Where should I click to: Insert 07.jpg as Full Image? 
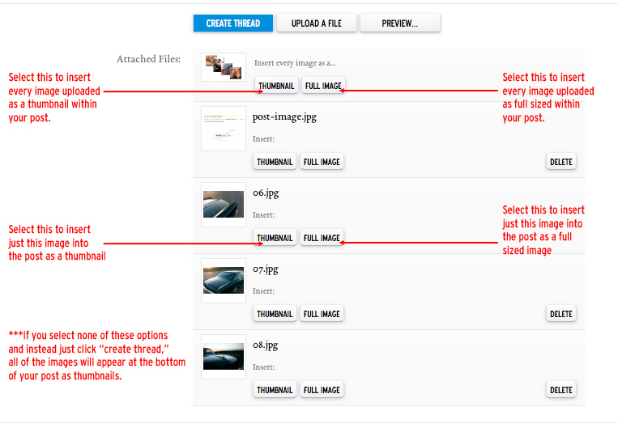(322, 314)
